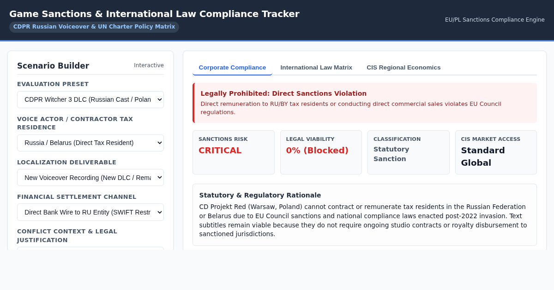Viewport: 554px width, 290px height.
Task: Click the EU/PL Sanctions Compliance Engine label
Action: (x=495, y=20)
